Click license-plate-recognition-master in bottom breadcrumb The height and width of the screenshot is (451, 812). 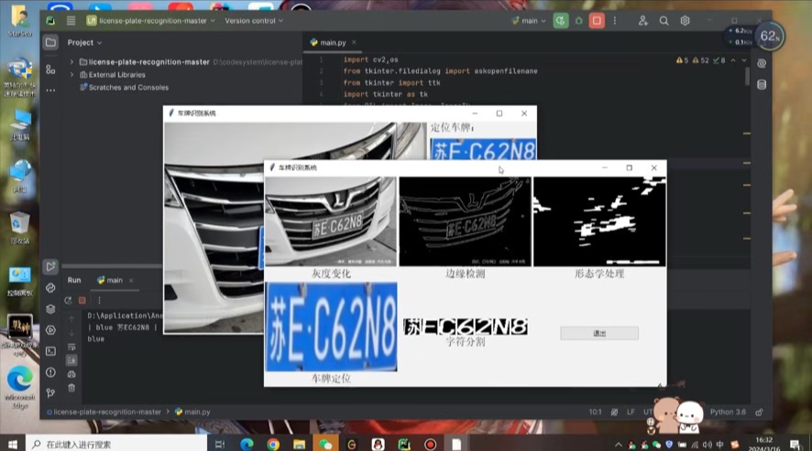pyautogui.click(x=107, y=413)
